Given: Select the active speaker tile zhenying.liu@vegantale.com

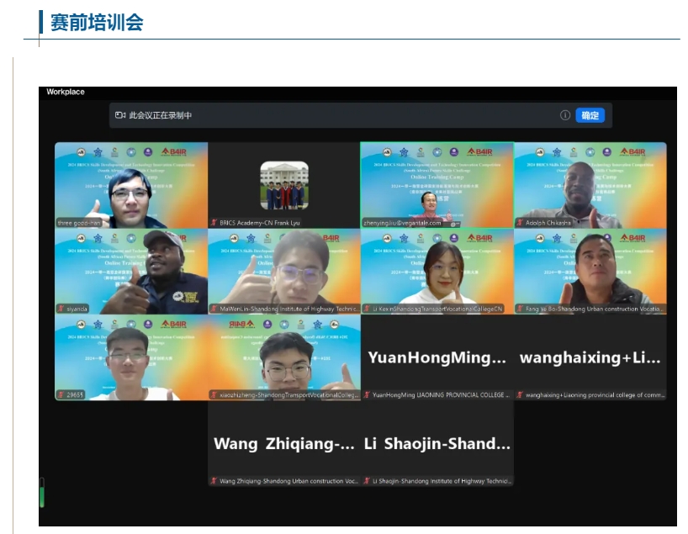Looking at the screenshot, I should [437, 183].
